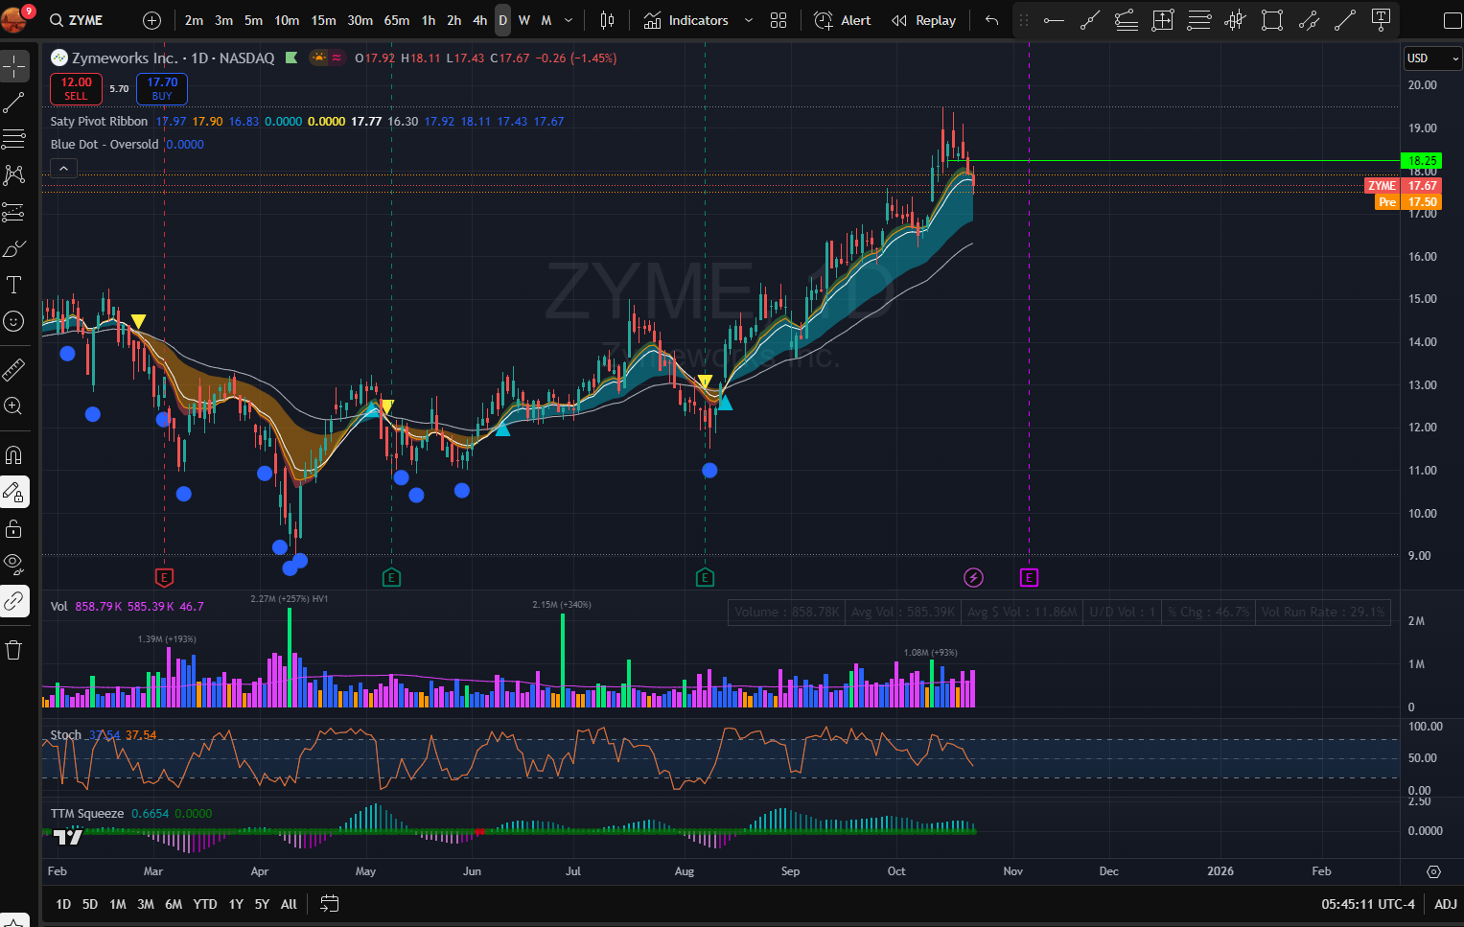Select the horizontal ray tool in favorites toolbar
Image resolution: width=1464 pixels, height=927 pixels.
click(x=1054, y=20)
